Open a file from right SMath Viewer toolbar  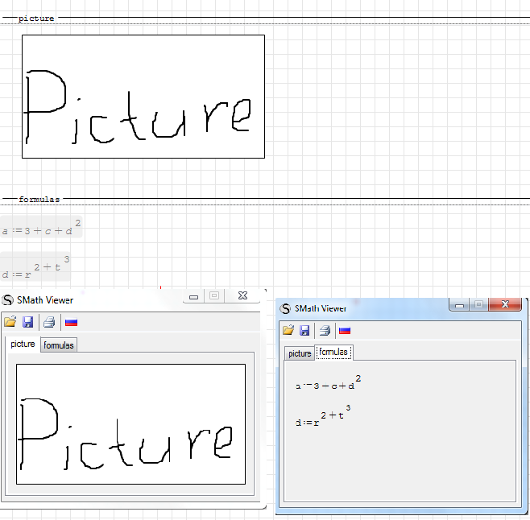coord(288,330)
